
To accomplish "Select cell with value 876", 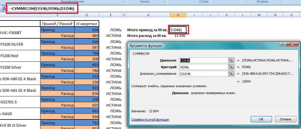I will point(86,94).
